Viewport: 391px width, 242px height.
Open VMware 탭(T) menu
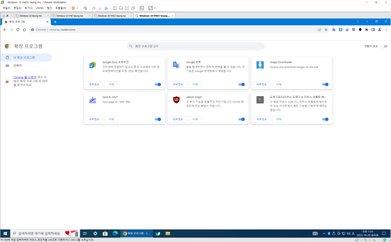[x=49, y=8]
